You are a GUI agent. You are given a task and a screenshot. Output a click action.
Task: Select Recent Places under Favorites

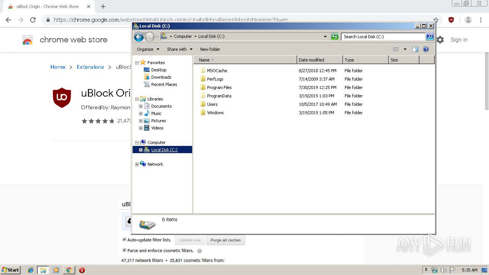pyautogui.click(x=164, y=84)
